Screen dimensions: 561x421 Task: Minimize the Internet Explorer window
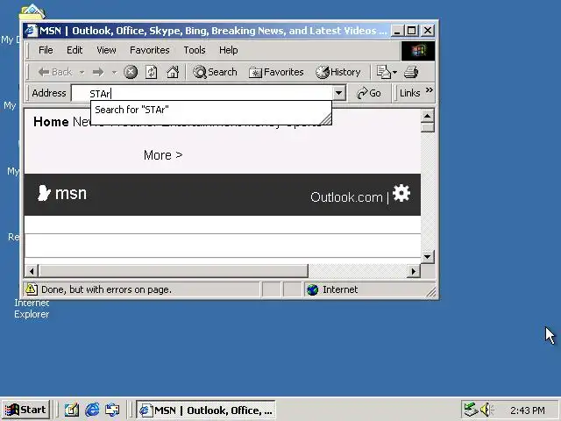coord(397,31)
